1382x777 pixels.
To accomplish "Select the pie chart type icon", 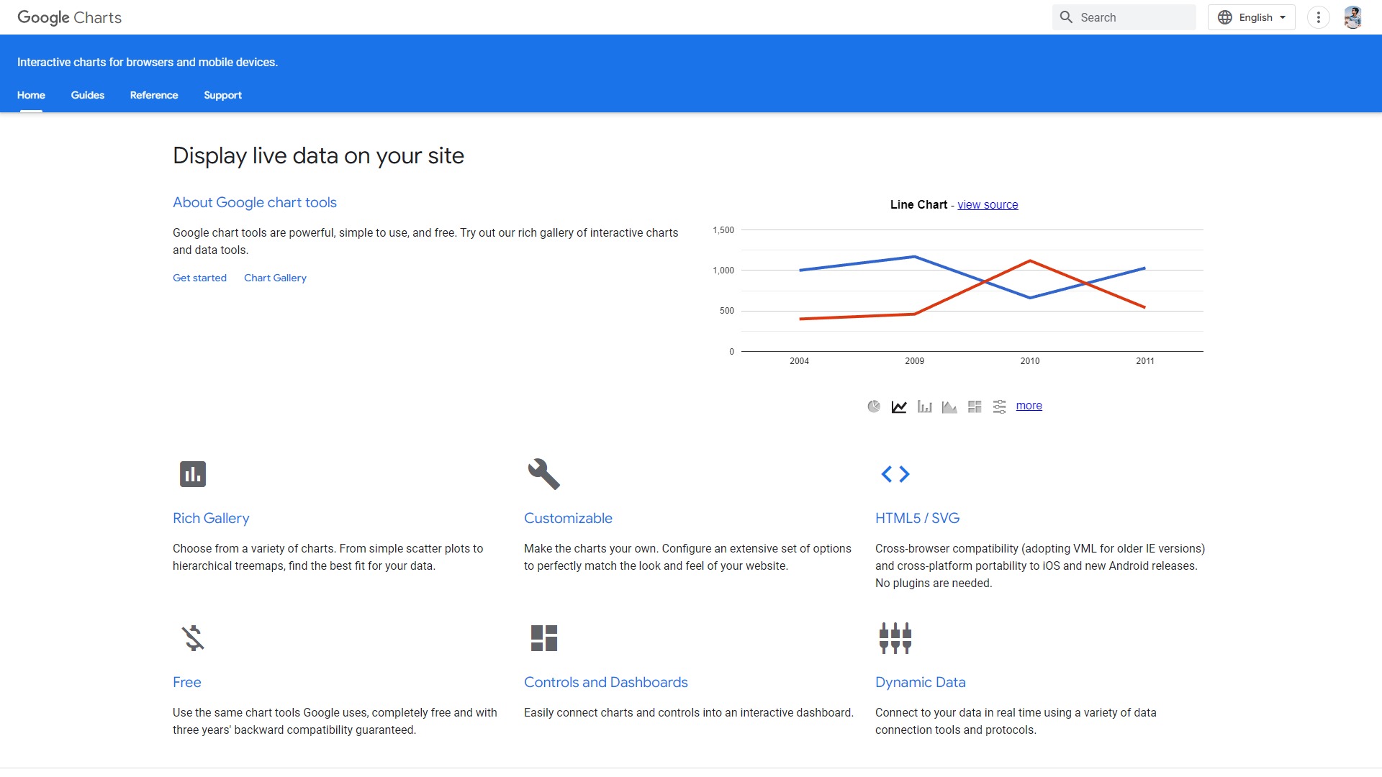I will pyautogui.click(x=874, y=406).
